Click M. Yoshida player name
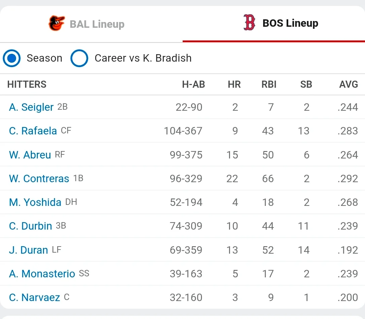The image size is (365, 319). coord(35,202)
